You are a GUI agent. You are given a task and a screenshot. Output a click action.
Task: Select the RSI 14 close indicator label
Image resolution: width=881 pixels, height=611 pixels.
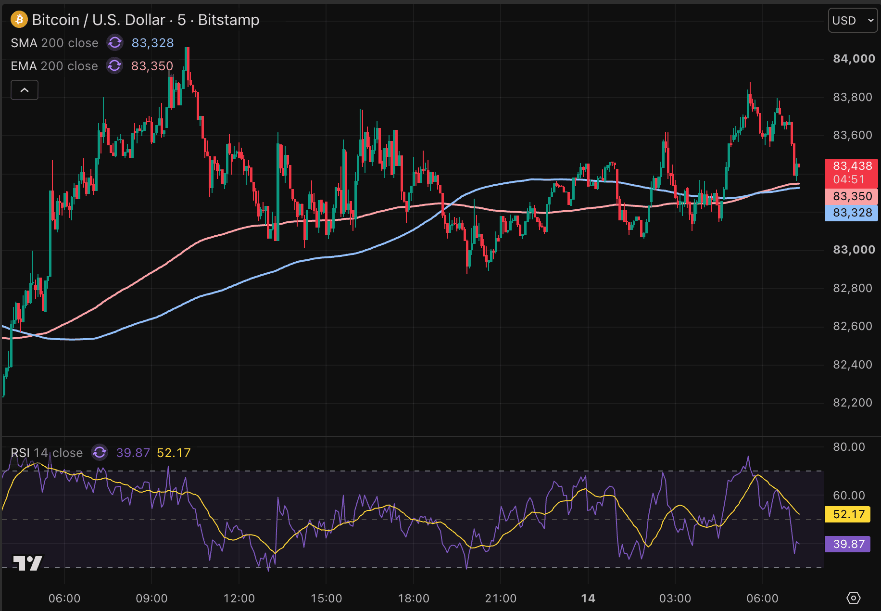[47, 453]
